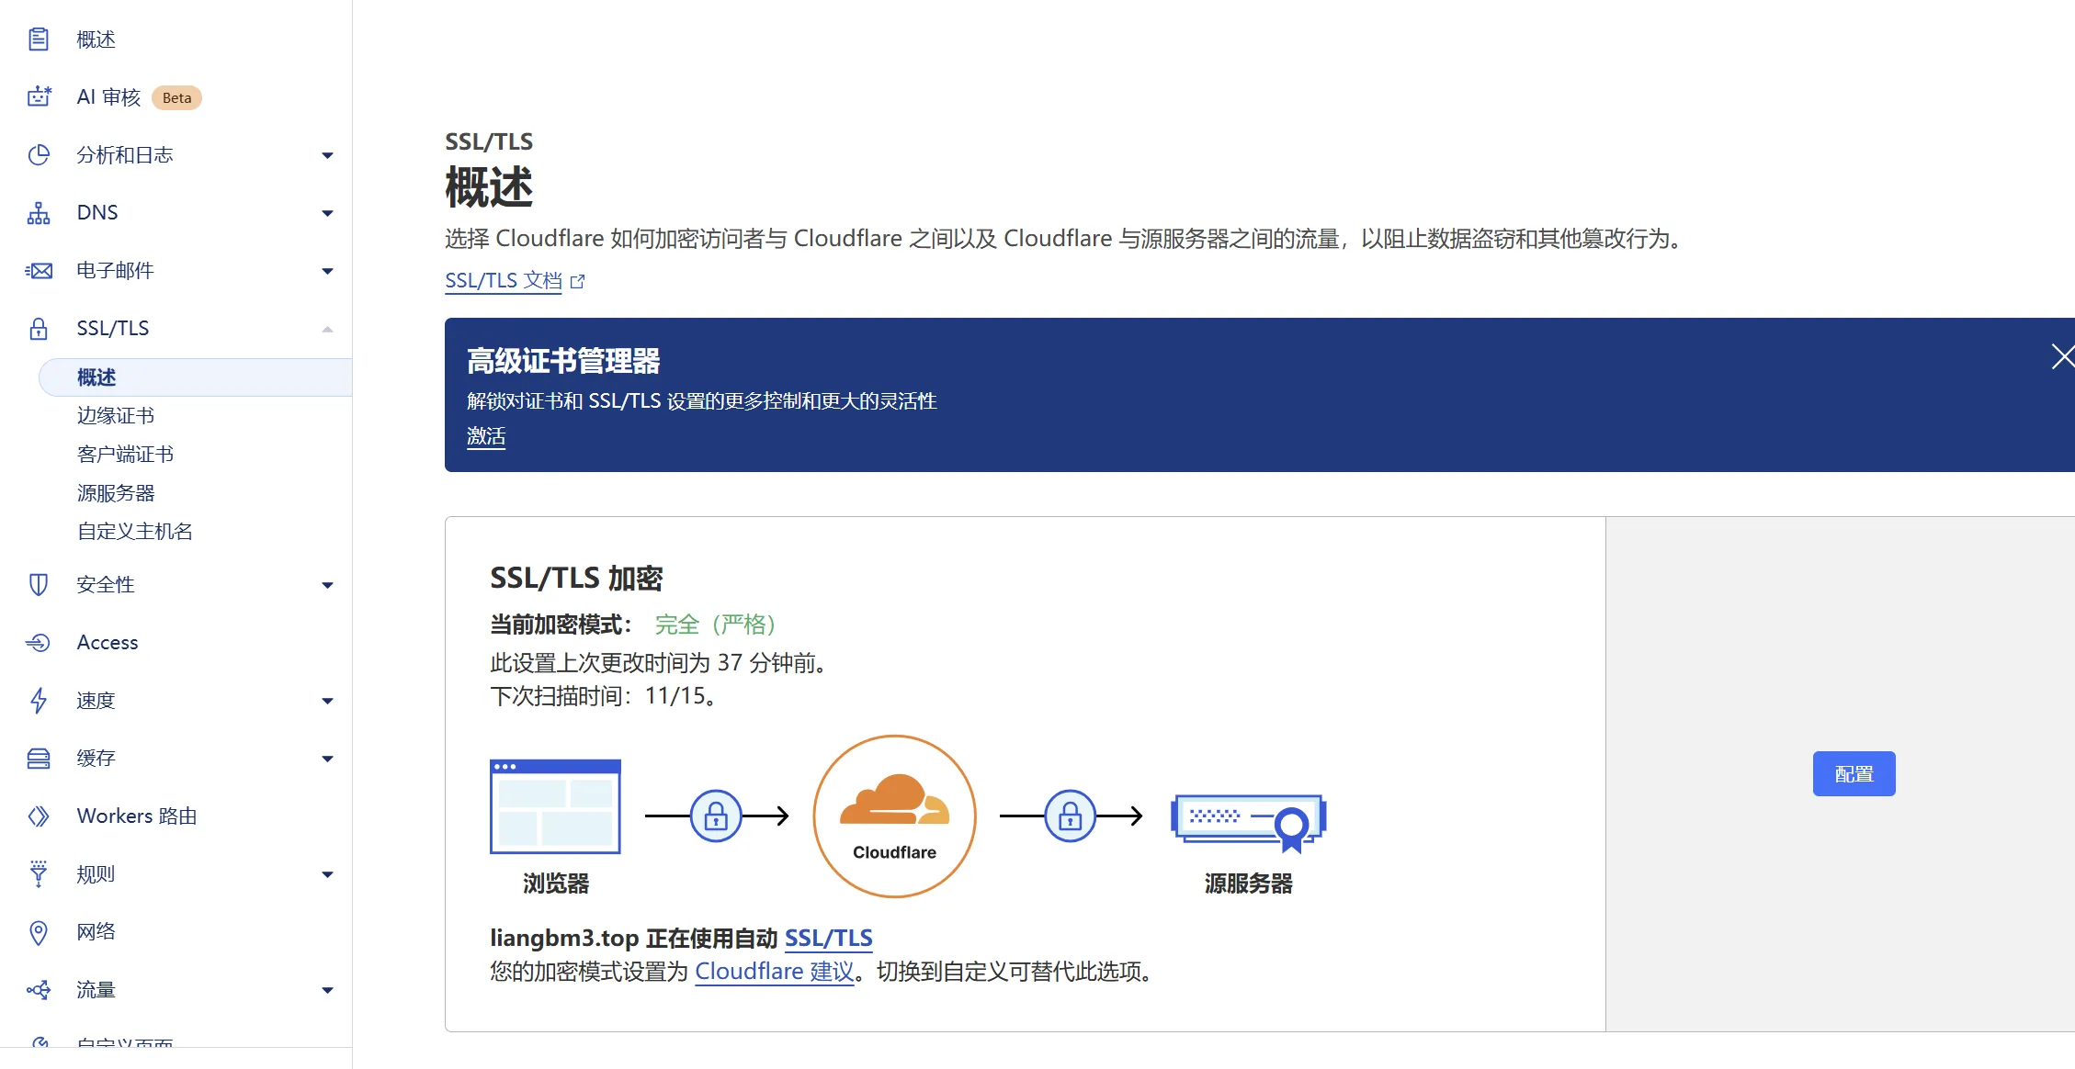Open the SSL/TLS 文档 link
This screenshot has width=2075, height=1069.
pyautogui.click(x=503, y=280)
